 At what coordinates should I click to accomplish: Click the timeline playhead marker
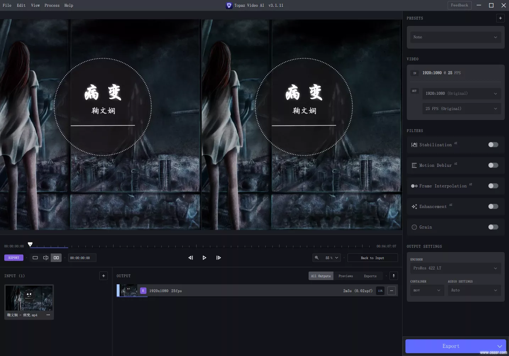tap(30, 244)
